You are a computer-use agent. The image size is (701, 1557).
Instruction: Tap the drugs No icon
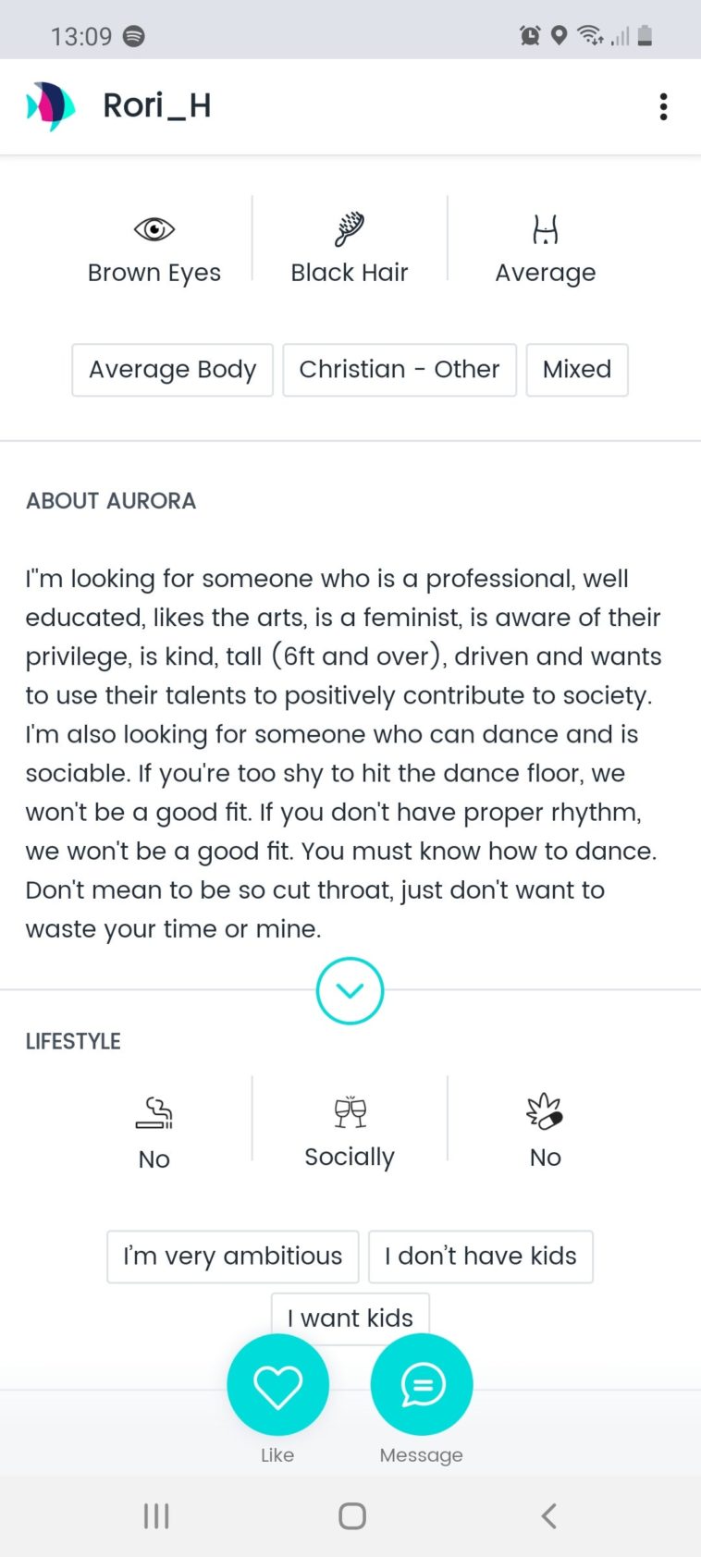click(546, 1111)
